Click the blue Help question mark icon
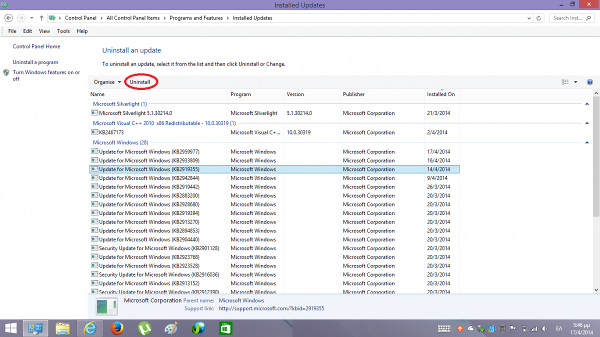This screenshot has height=337, width=600. pos(589,82)
